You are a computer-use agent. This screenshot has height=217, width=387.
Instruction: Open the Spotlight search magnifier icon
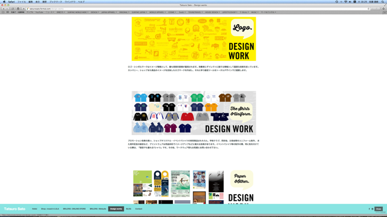pos(383,2)
